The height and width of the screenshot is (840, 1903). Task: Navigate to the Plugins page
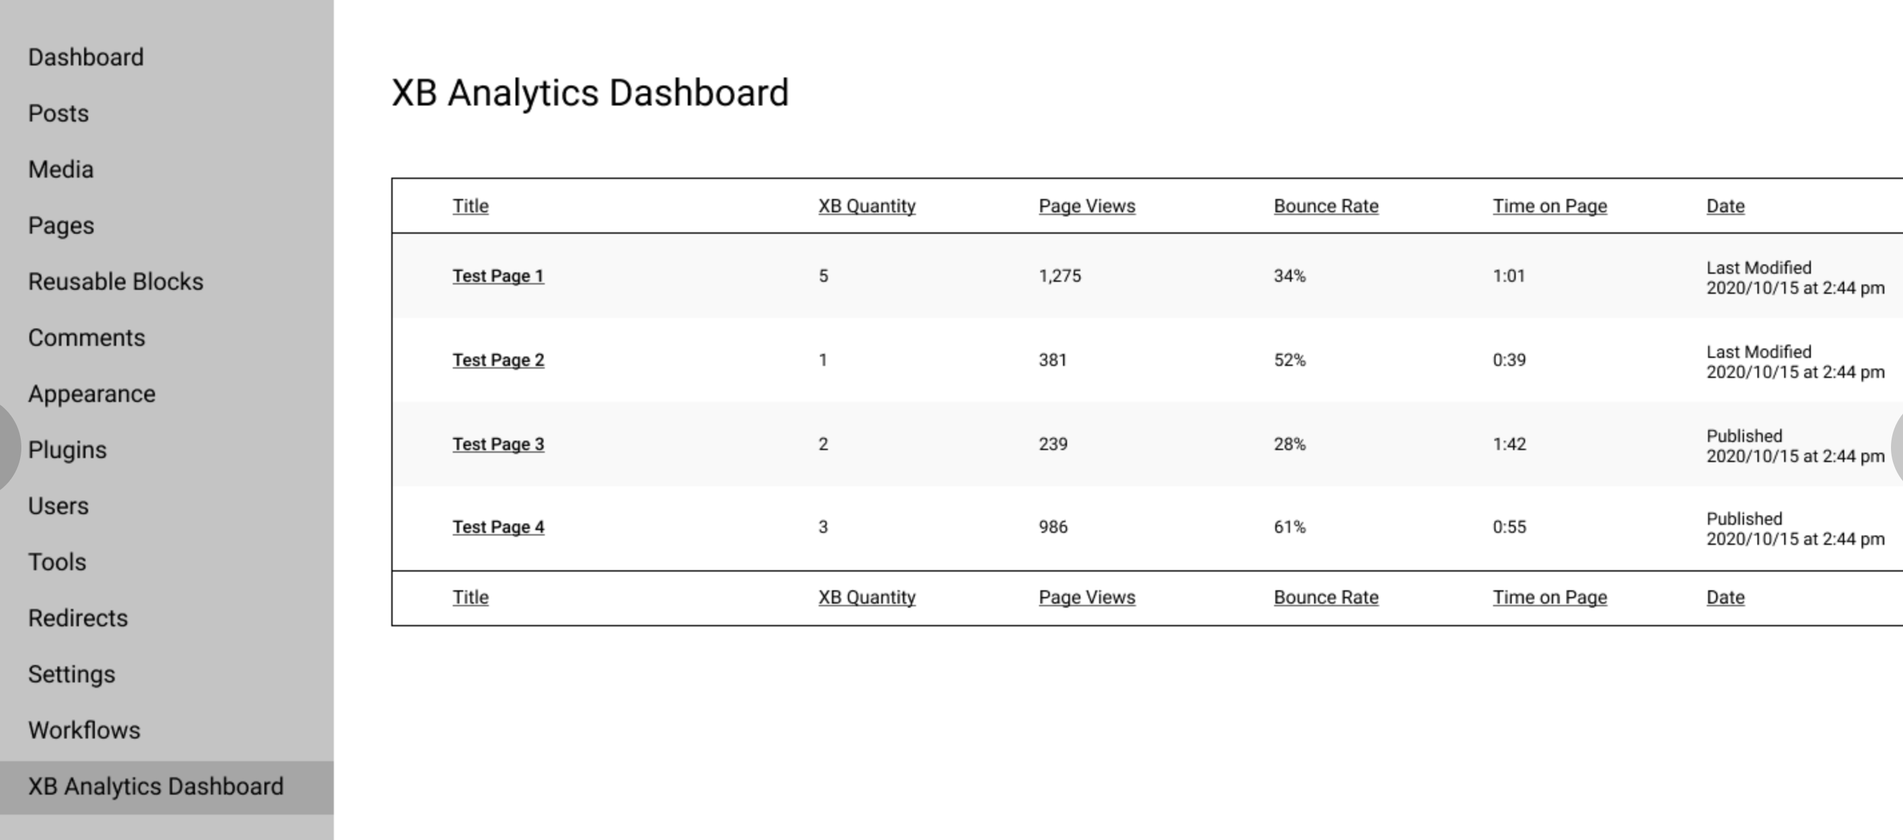(x=67, y=449)
